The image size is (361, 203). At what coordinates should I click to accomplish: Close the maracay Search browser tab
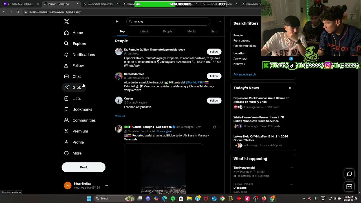pyautogui.click(x=78, y=4)
